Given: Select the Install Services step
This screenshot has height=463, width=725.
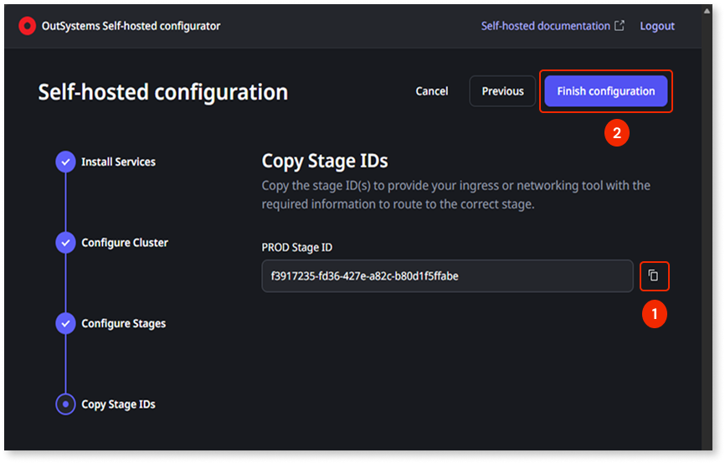Looking at the screenshot, I should click(x=118, y=162).
